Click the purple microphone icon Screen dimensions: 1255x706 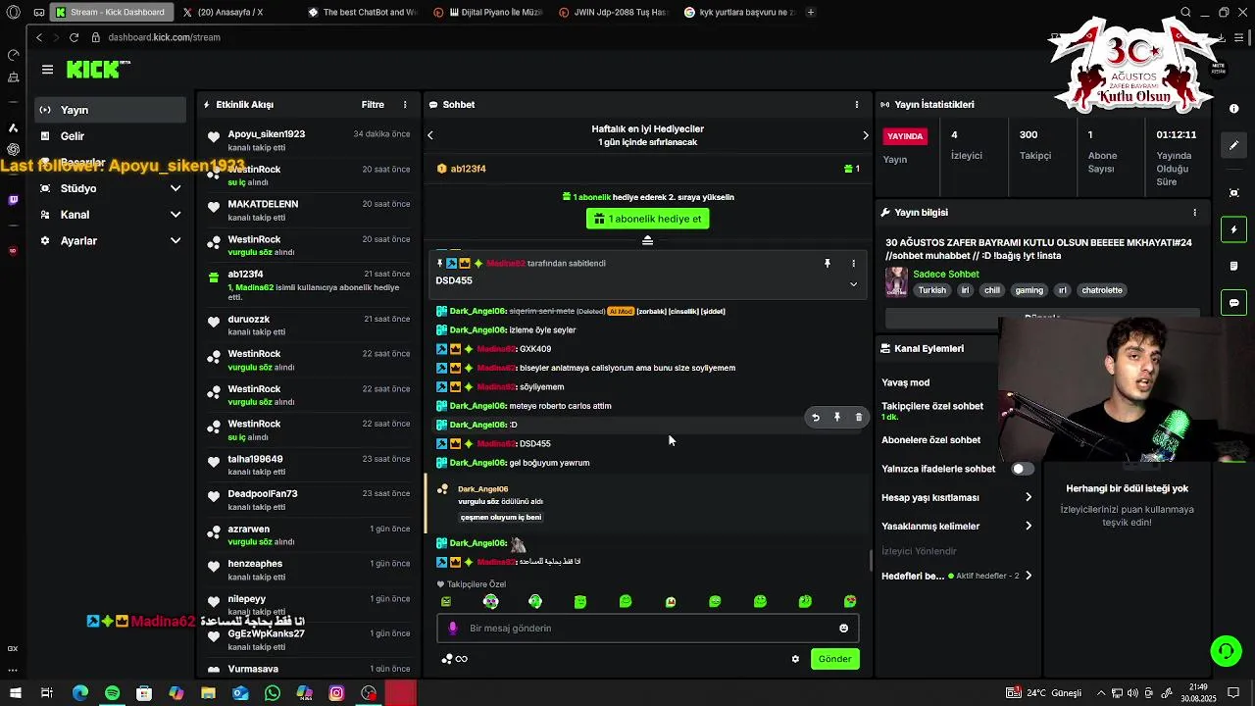tap(452, 629)
